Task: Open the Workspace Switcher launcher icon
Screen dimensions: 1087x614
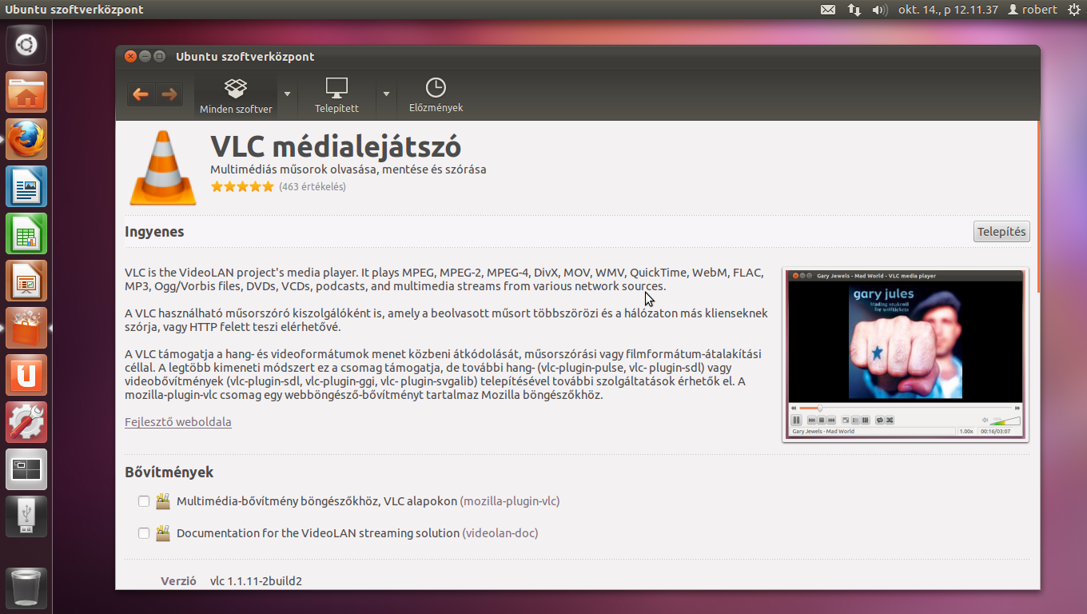Action: 26,469
